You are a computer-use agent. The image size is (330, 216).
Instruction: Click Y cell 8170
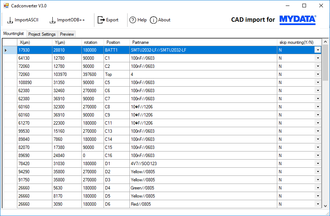67,196
